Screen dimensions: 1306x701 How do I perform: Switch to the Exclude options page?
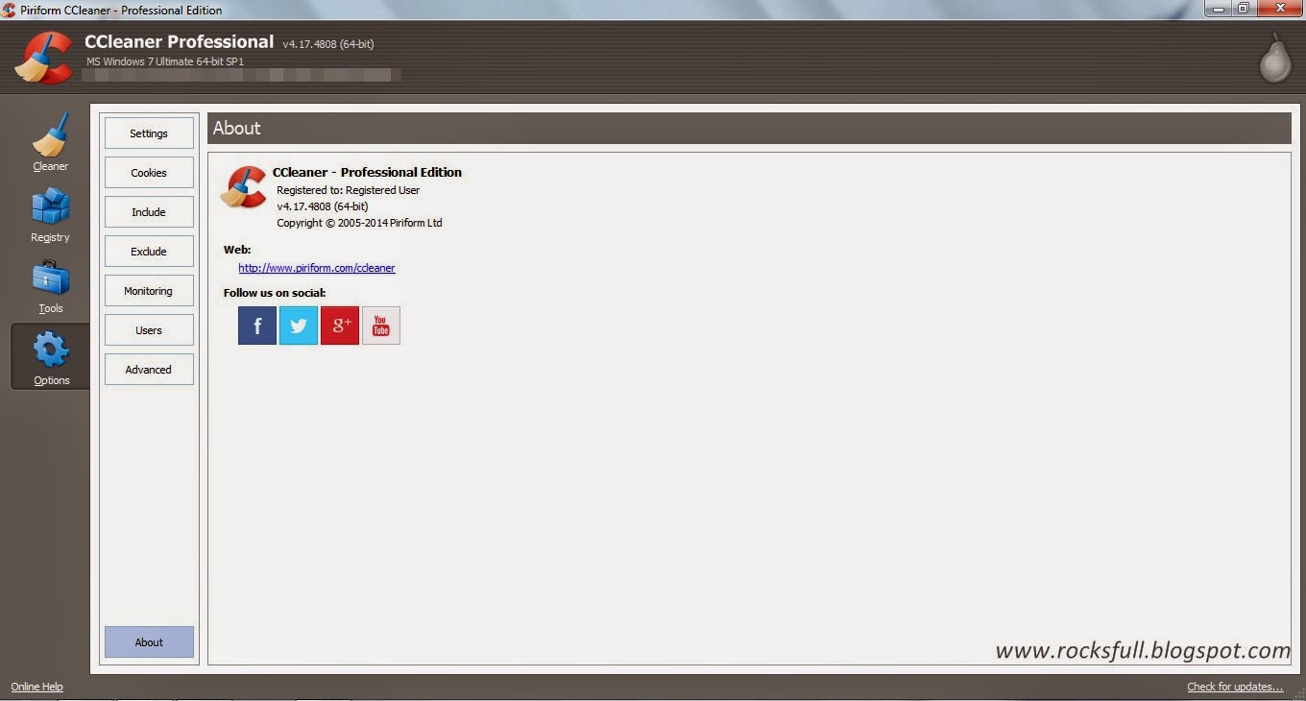[149, 252]
